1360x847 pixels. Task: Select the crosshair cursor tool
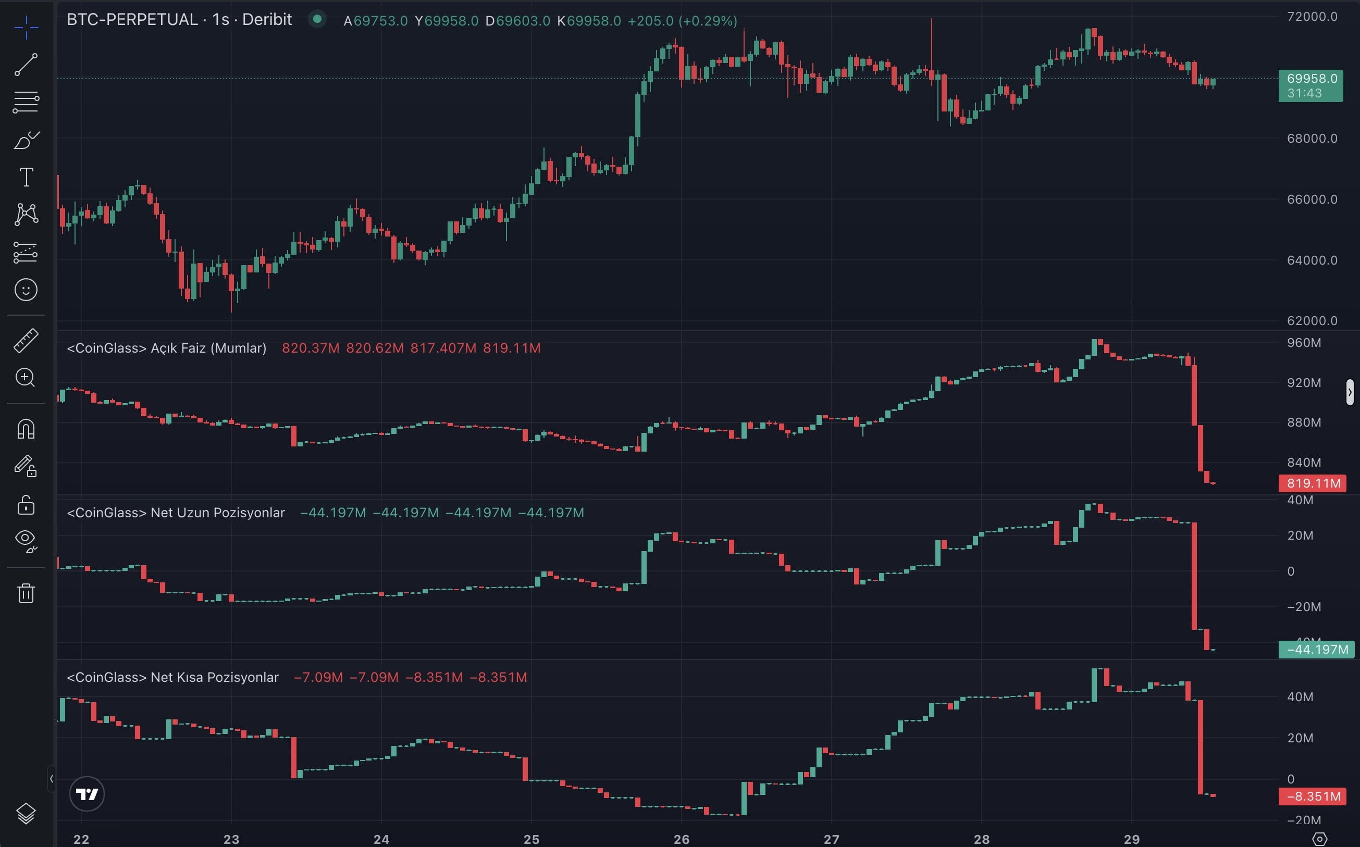pyautogui.click(x=27, y=28)
